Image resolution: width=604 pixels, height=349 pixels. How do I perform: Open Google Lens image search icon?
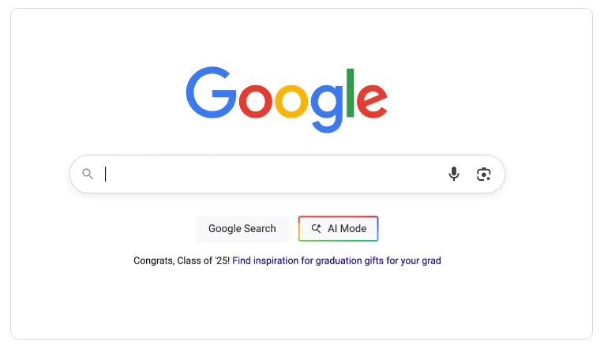pyautogui.click(x=483, y=174)
